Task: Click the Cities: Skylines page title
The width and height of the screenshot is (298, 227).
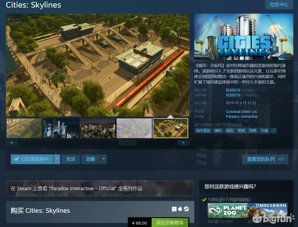Action: 34,5
